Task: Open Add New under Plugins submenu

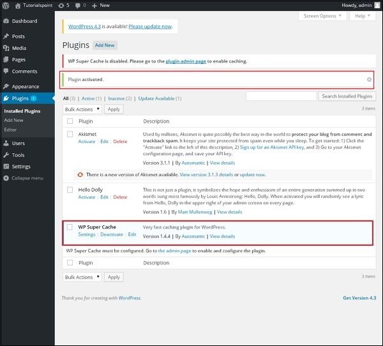Action: pos(13,120)
